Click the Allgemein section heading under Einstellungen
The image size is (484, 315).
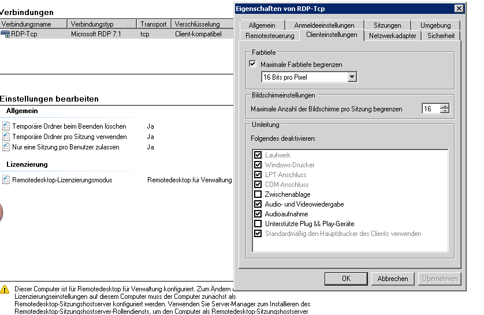click(x=22, y=111)
